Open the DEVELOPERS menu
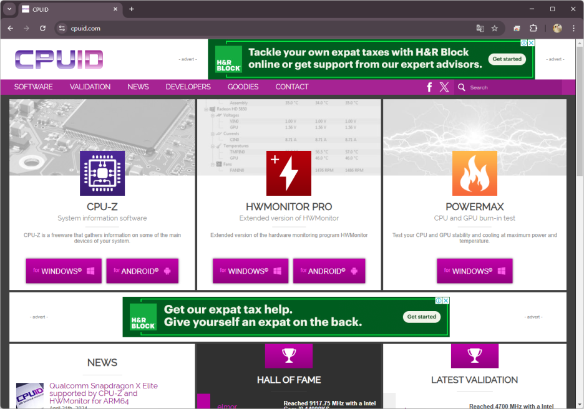This screenshot has height=409, width=584. click(x=188, y=87)
